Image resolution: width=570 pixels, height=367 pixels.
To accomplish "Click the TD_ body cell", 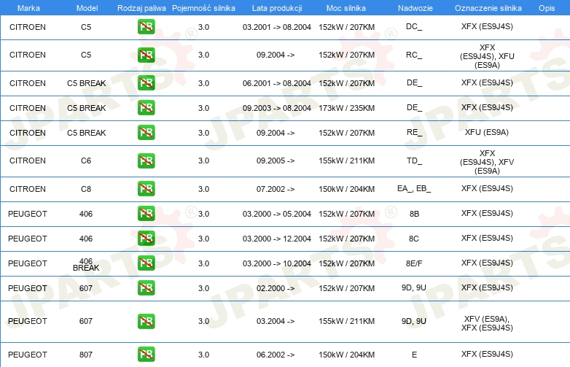I will pyautogui.click(x=415, y=161).
